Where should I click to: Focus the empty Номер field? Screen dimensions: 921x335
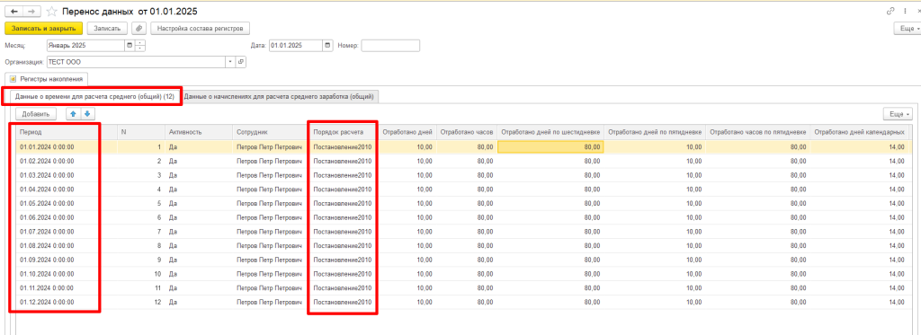click(390, 46)
